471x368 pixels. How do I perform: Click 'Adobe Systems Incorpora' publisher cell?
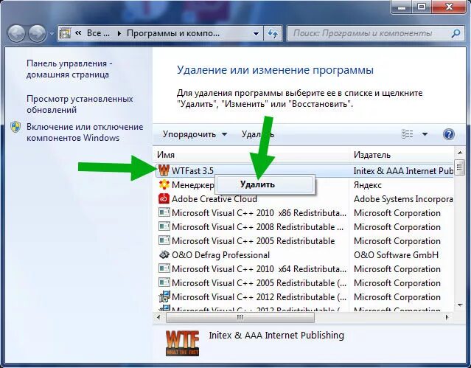tap(403, 198)
